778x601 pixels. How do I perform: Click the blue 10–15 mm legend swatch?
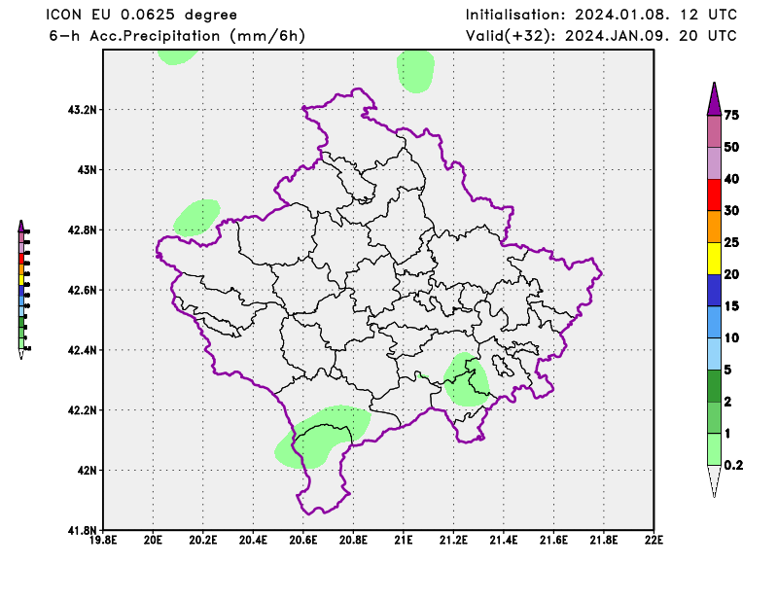point(714,322)
